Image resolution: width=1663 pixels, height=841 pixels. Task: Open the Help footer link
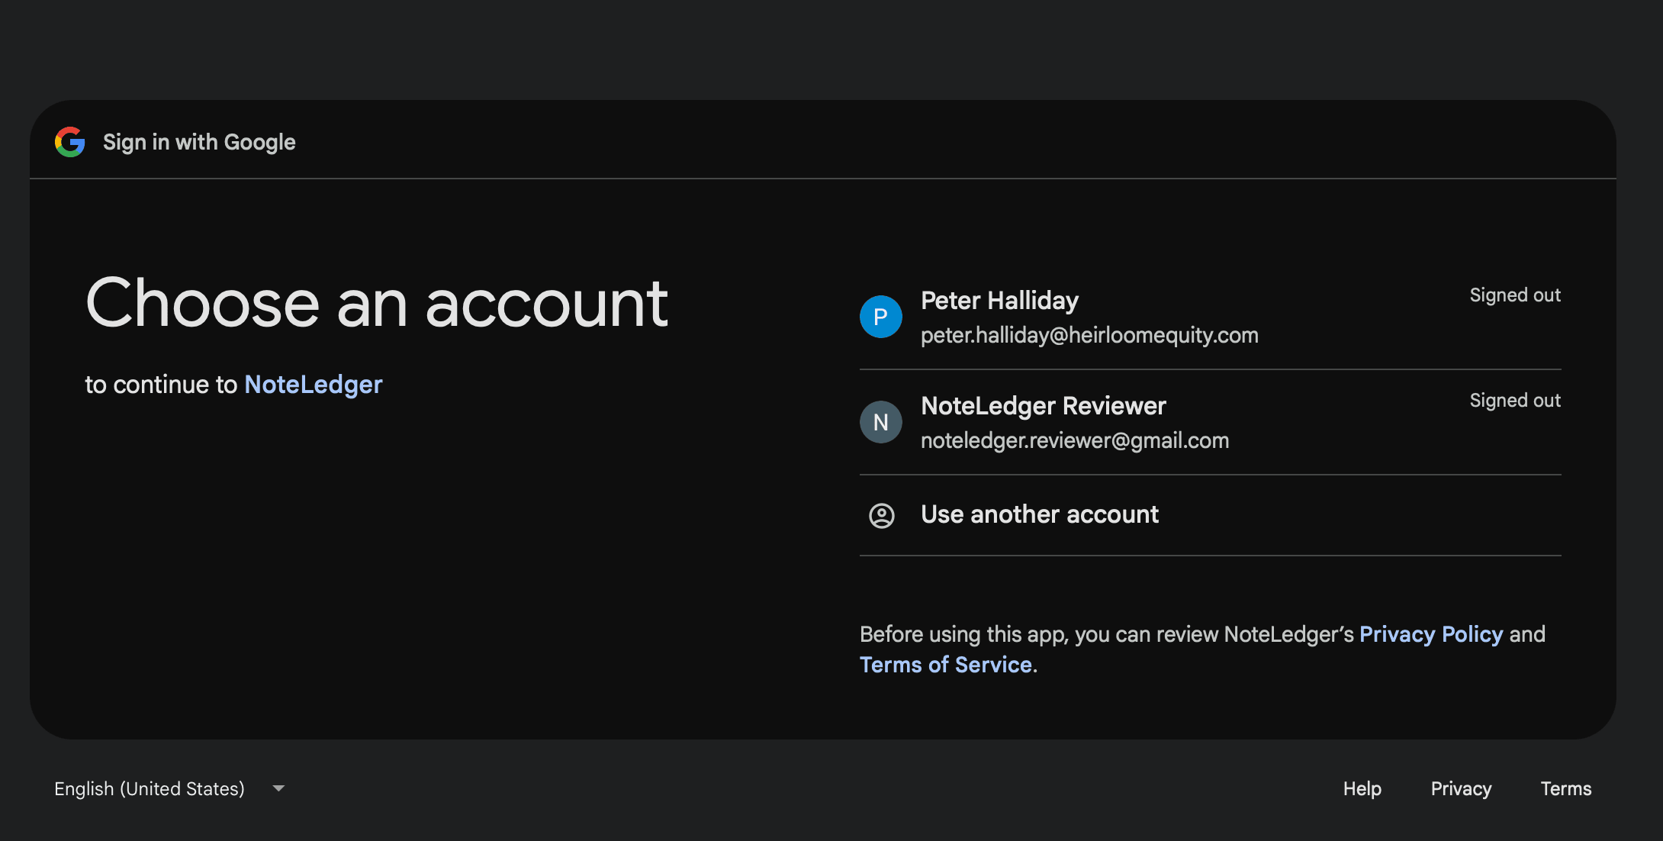[1362, 788]
